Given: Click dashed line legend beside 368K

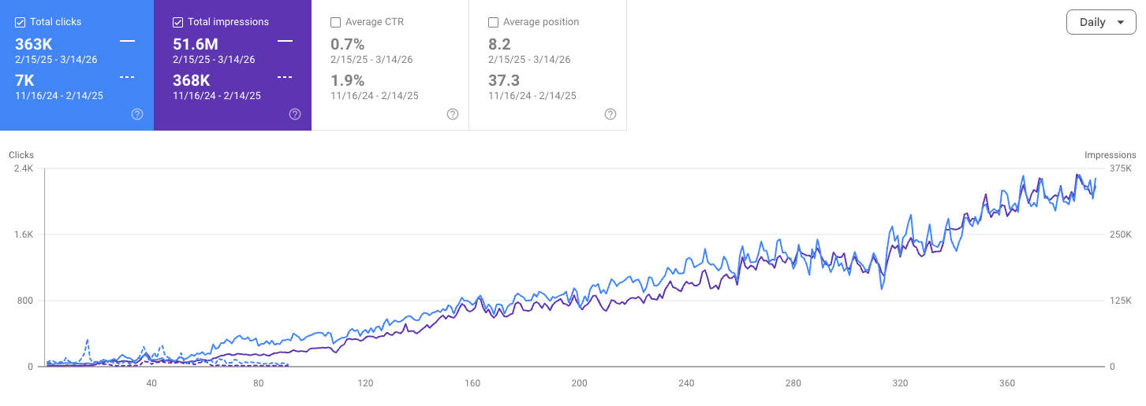Looking at the screenshot, I should coord(285,77).
